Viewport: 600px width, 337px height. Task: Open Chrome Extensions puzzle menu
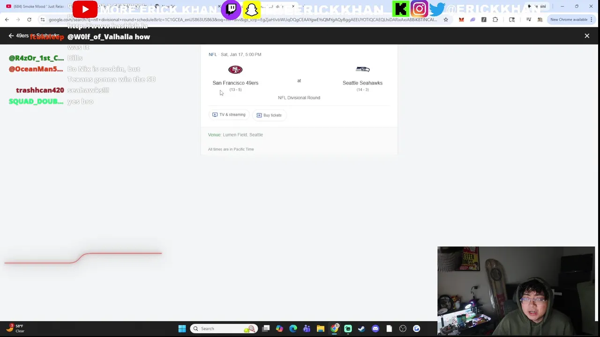coord(495,20)
